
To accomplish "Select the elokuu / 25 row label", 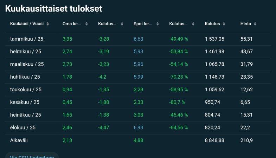I will coord(24,127).
